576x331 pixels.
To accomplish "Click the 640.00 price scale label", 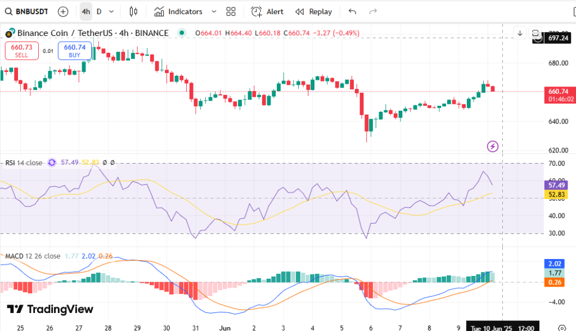I will click(x=559, y=121).
